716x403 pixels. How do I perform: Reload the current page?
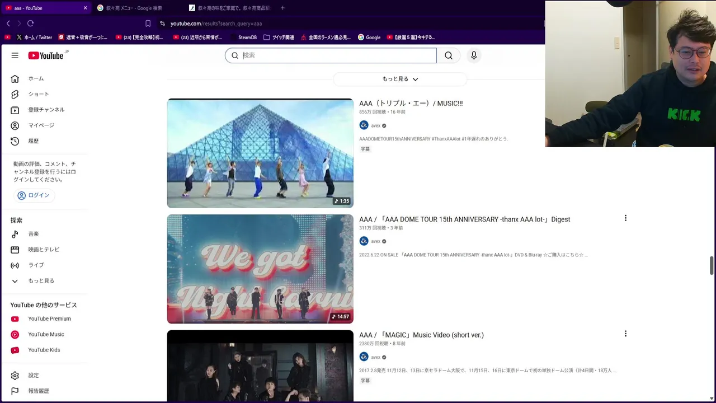[30, 24]
